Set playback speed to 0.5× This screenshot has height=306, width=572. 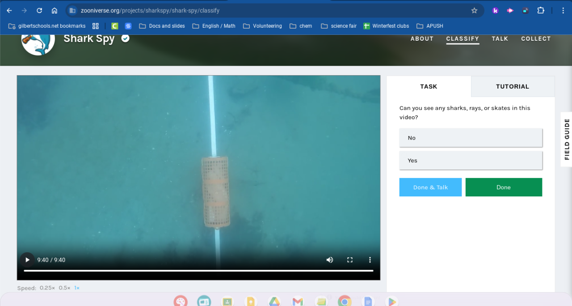(64, 288)
